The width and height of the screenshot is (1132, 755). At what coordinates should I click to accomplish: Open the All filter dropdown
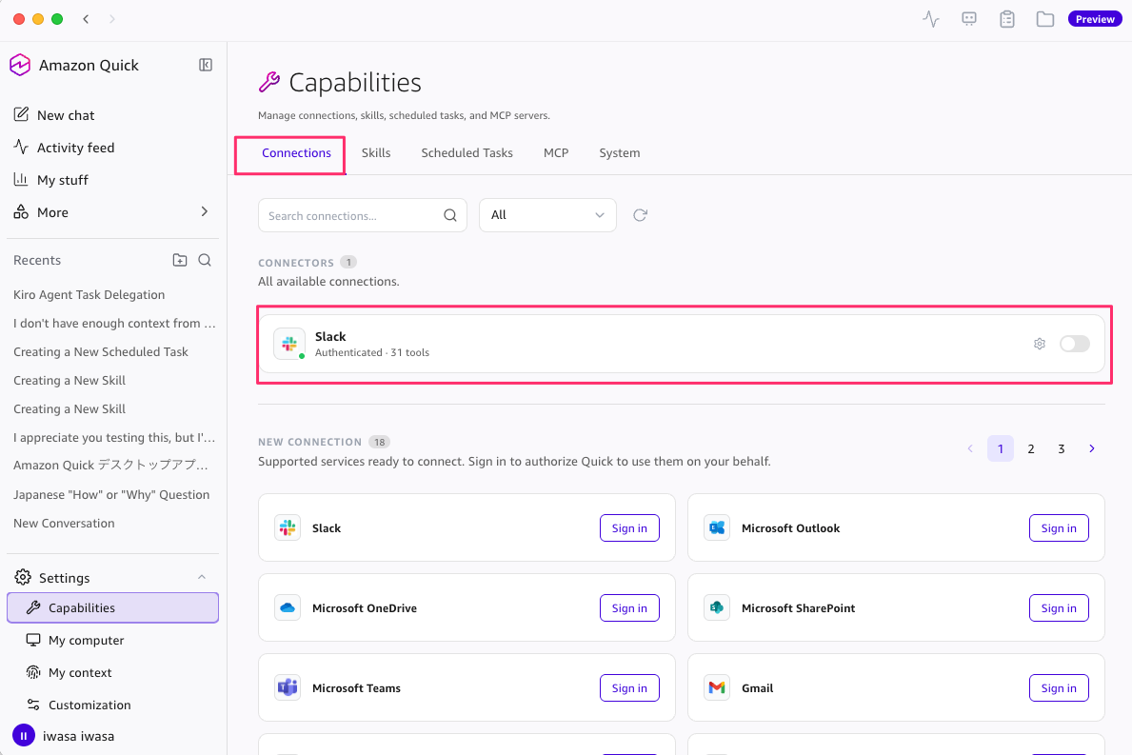pyautogui.click(x=547, y=215)
